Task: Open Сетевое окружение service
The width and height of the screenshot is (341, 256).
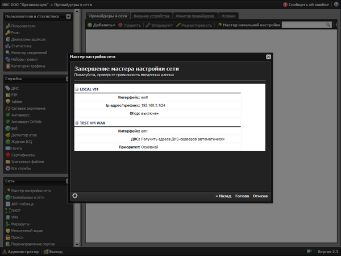Action: pyautogui.click(x=26, y=109)
